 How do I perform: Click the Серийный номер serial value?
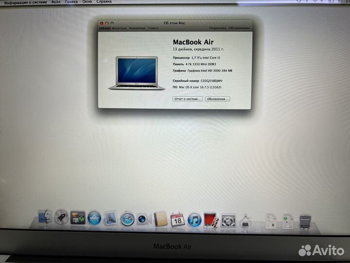[211, 81]
